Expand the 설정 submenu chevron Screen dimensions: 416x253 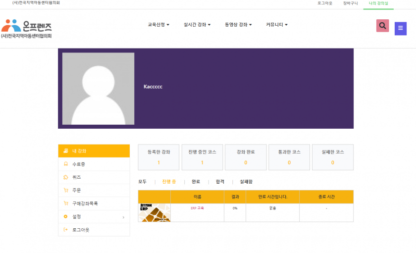click(x=123, y=217)
